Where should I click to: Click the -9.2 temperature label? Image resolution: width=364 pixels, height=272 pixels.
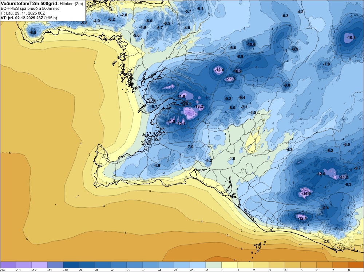[228, 98]
